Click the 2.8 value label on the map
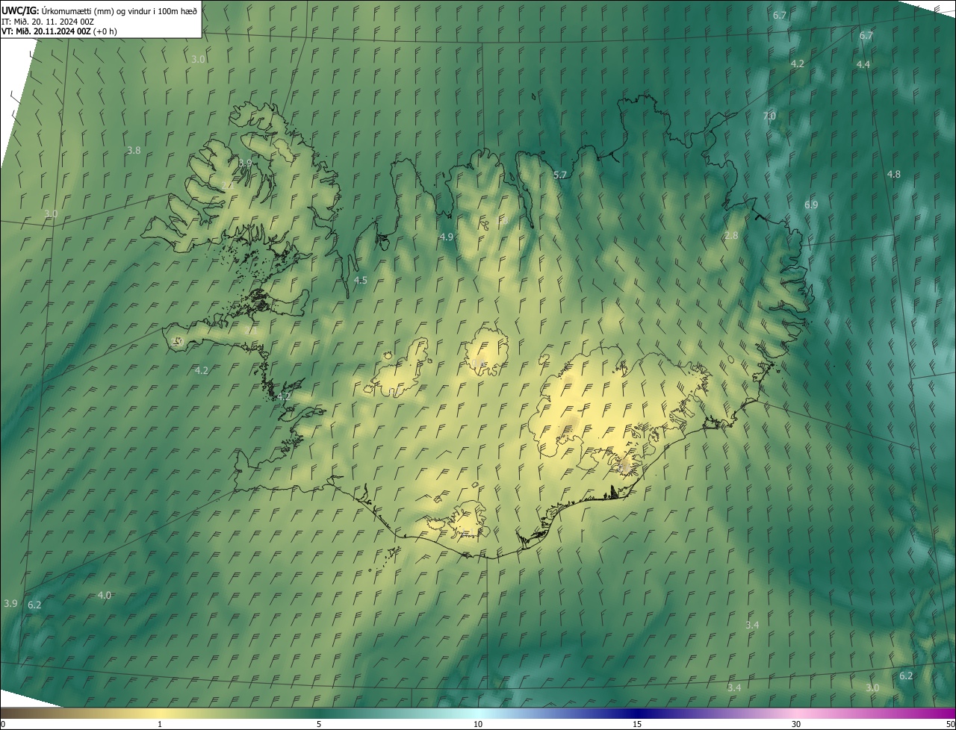956x730 pixels. pyautogui.click(x=731, y=235)
